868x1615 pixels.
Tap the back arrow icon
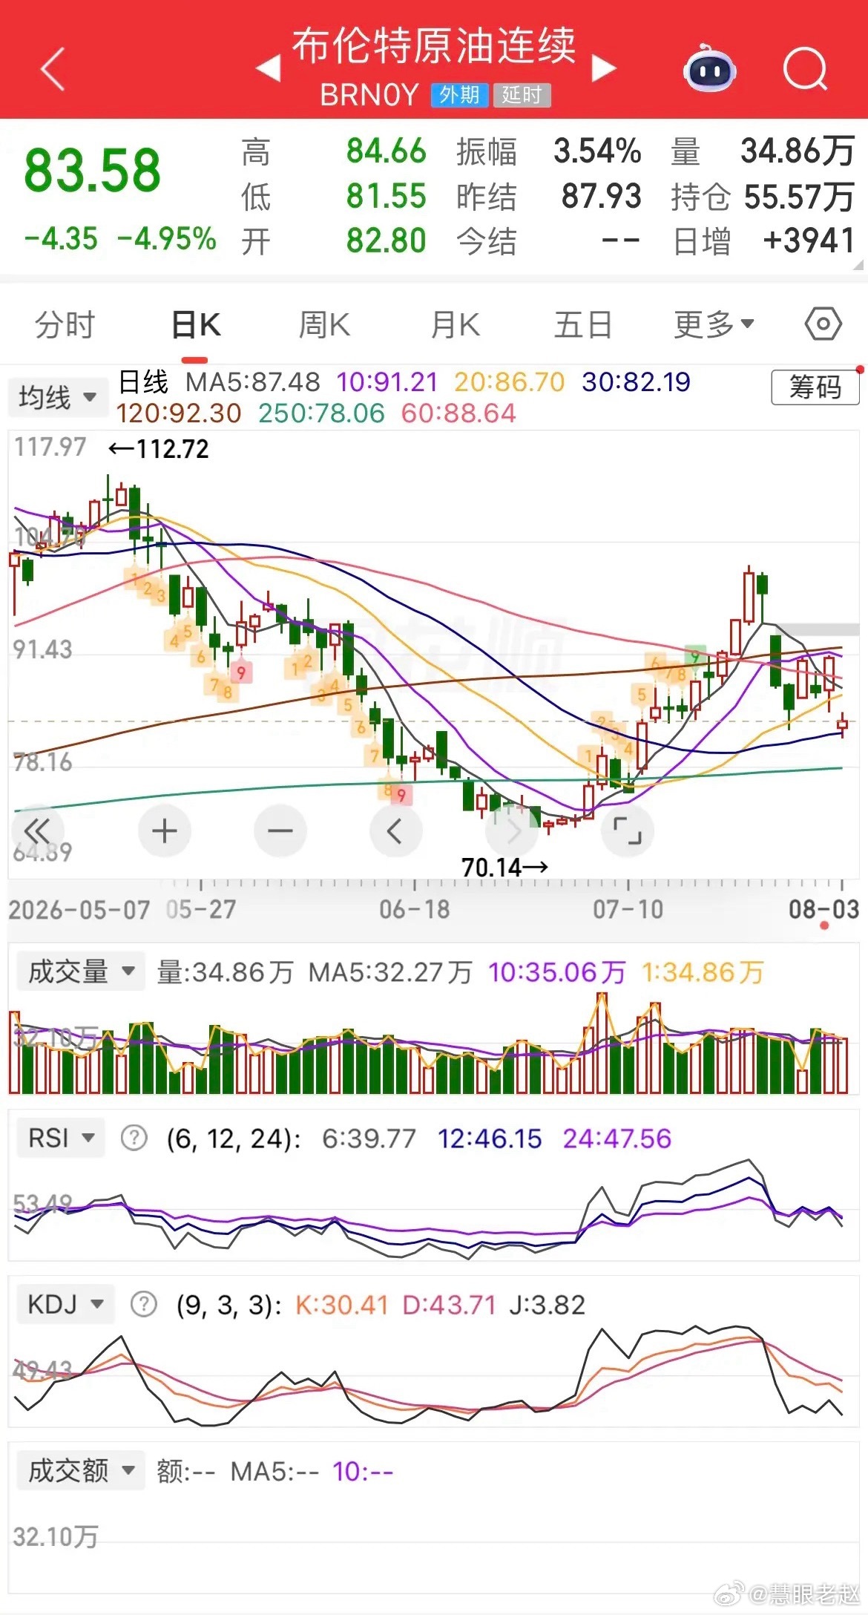(x=53, y=69)
